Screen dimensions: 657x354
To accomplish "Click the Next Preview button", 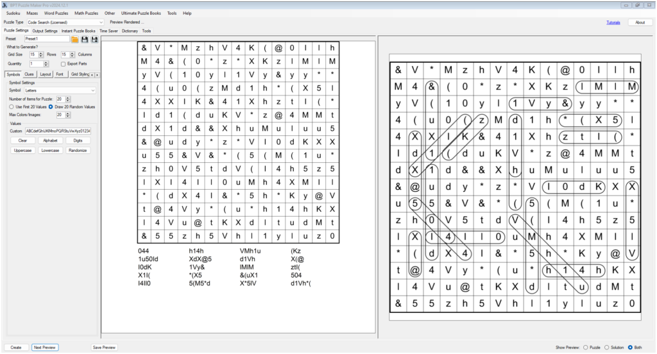I will click(45, 347).
